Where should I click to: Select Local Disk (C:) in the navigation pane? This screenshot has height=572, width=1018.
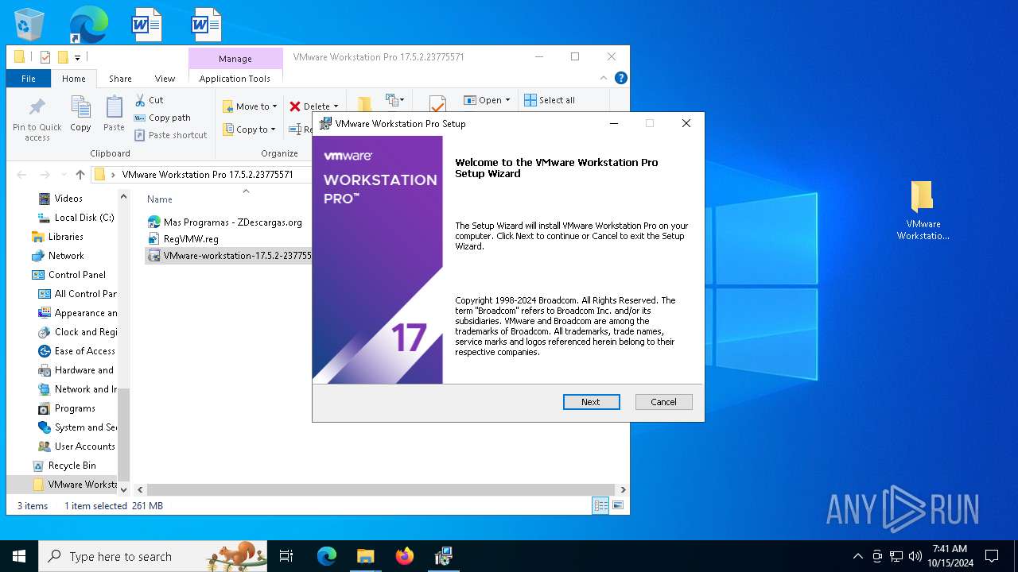(77, 218)
